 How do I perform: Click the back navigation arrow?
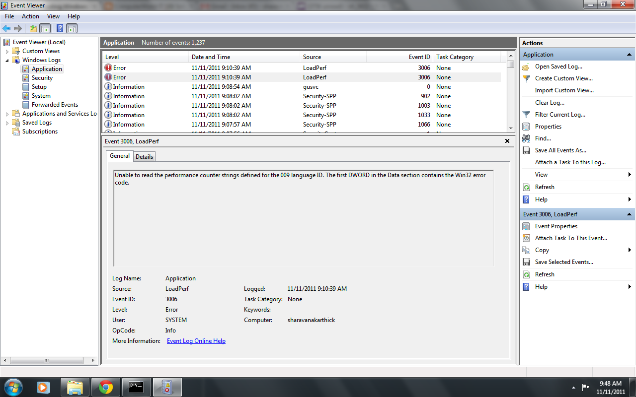pos(6,28)
